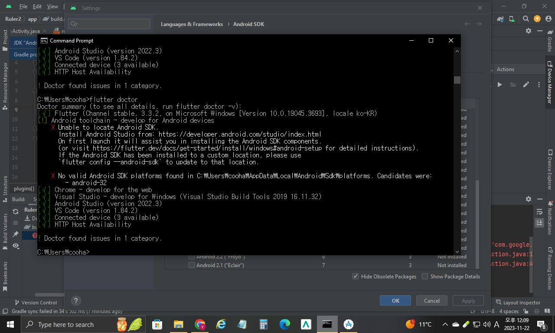The image size is (555, 333).
Task: Open the device's more actions menu
Action: pyautogui.click(x=539, y=85)
